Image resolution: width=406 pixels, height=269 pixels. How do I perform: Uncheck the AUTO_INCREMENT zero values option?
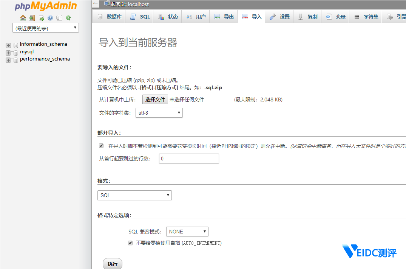130,243
